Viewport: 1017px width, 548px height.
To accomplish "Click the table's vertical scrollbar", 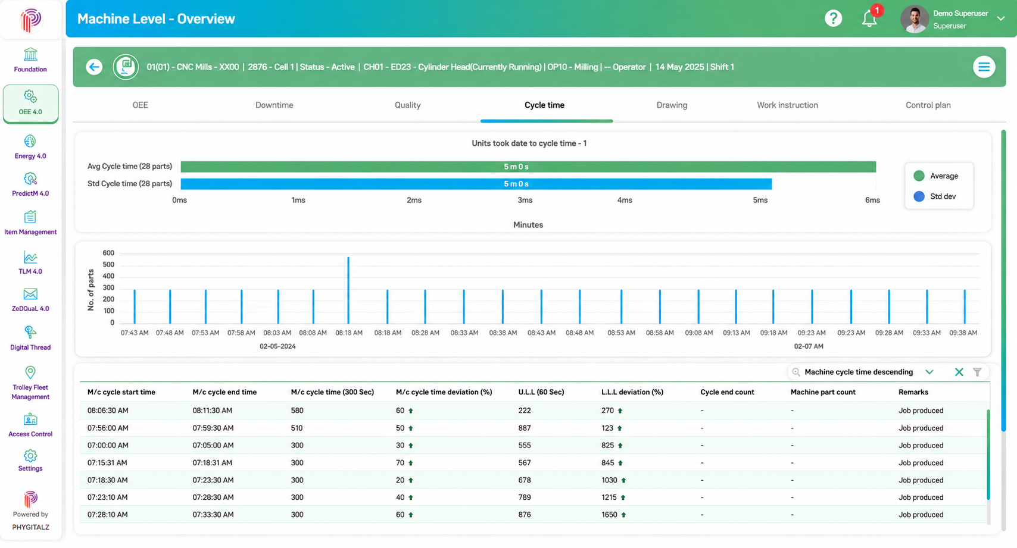I will click(x=988, y=455).
